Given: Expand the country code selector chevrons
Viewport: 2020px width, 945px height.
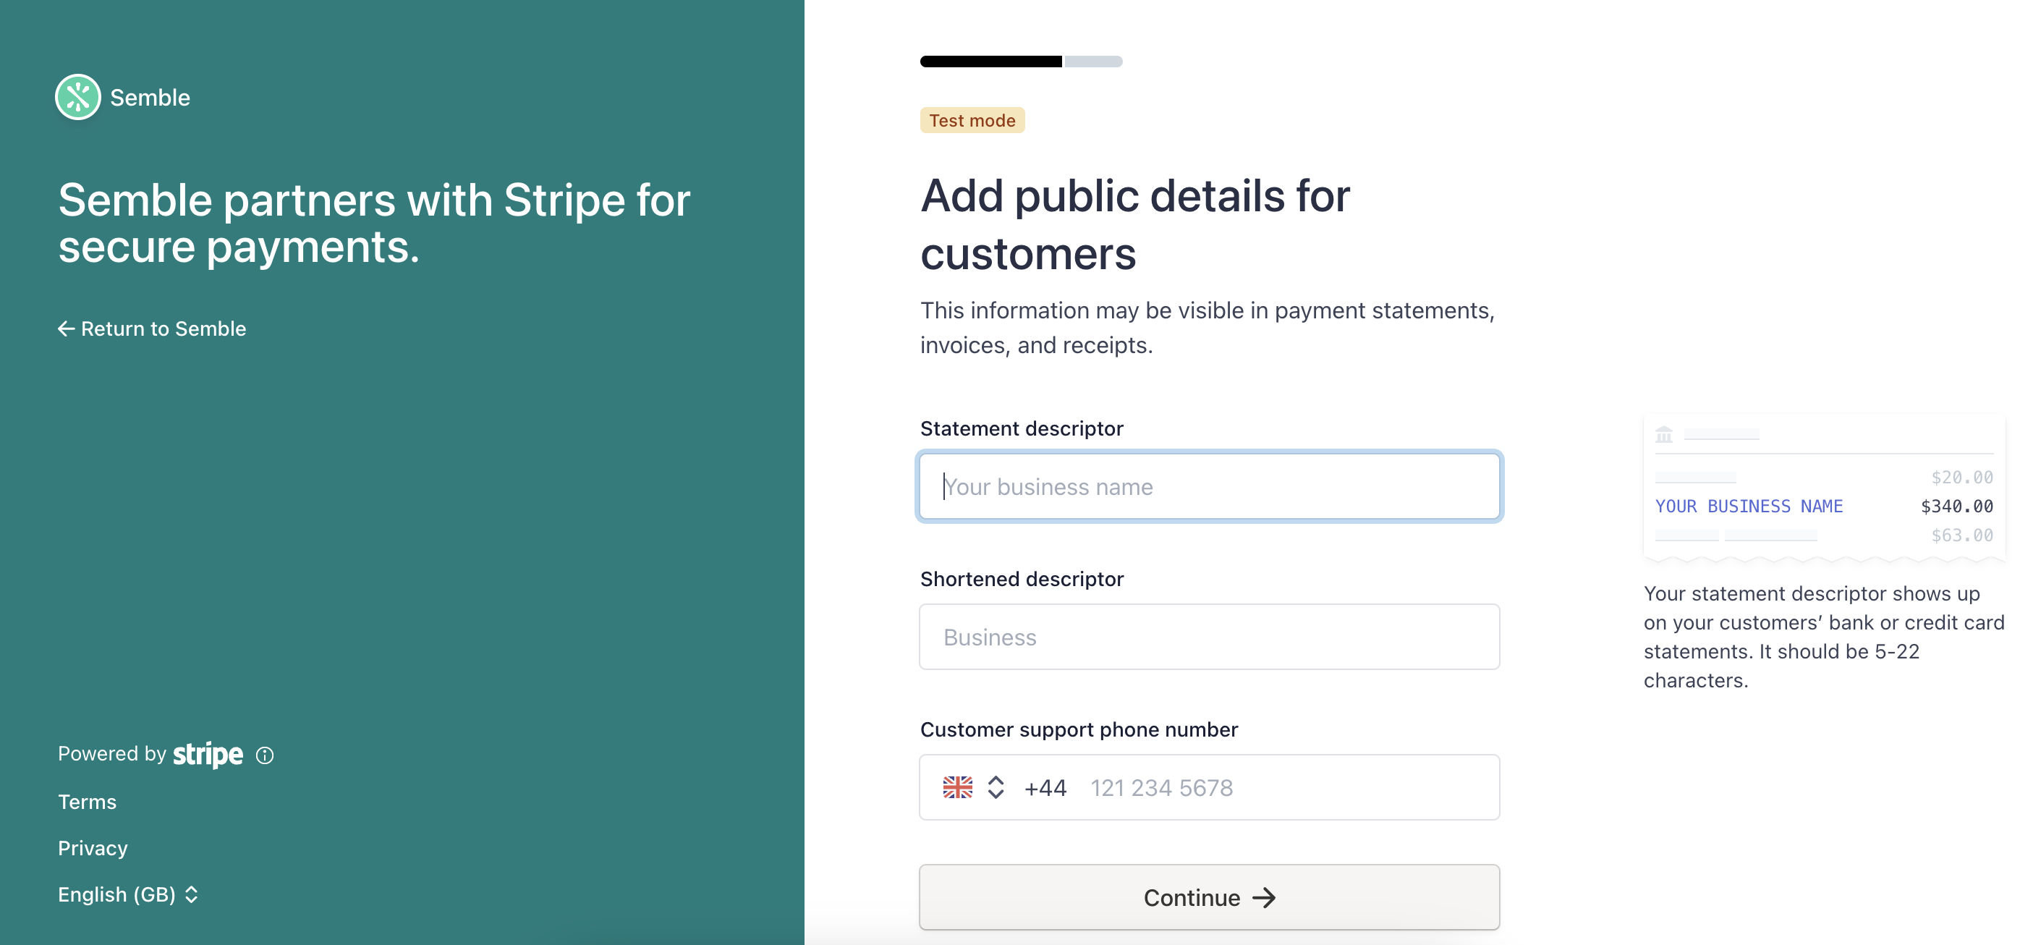Looking at the screenshot, I should (x=996, y=787).
